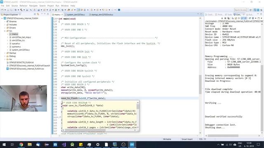Terminate the console process with the stop icon
264x148 pixels.
coord(222,18)
